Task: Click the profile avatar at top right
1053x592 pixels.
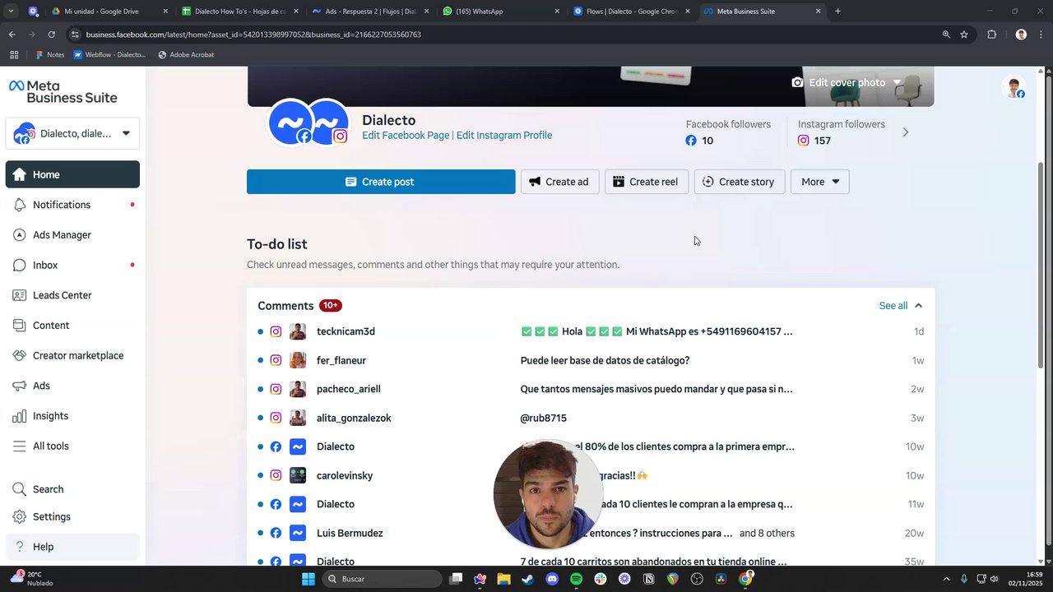Action: tap(1014, 87)
